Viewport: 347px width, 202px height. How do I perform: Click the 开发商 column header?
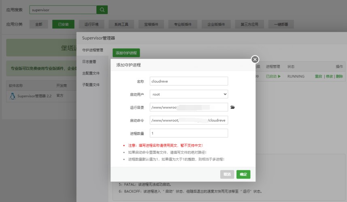[62, 85]
